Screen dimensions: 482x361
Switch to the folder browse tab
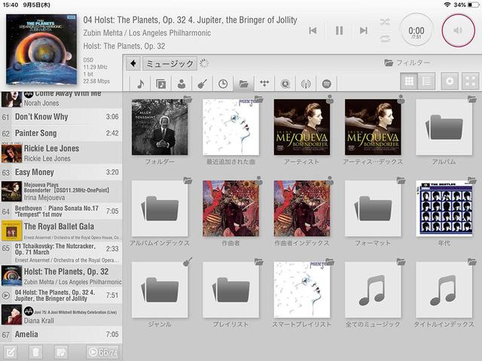(244, 83)
